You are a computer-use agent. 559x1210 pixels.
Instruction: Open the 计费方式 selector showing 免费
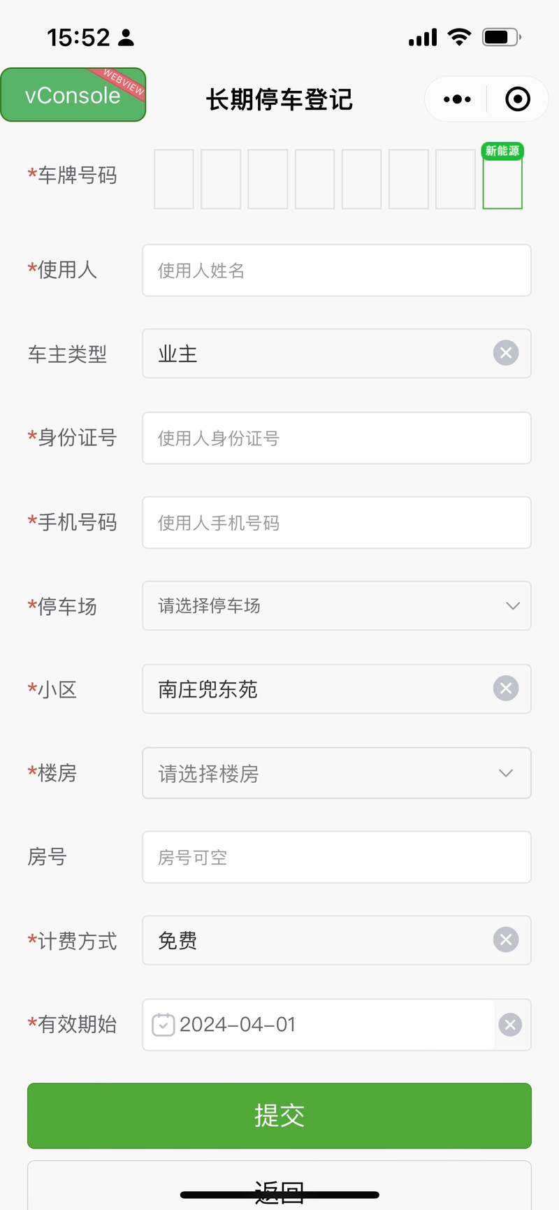314,940
